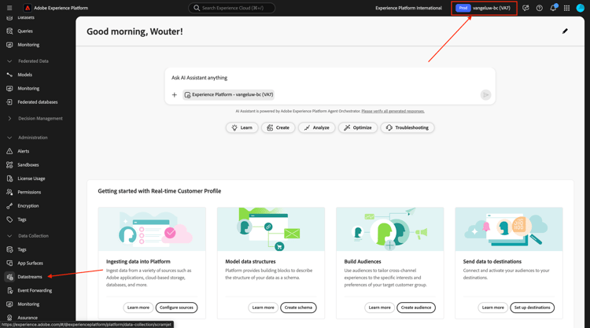This screenshot has height=328, width=590.
Task: Open the hamburger navigation menu
Action: tap(9, 8)
